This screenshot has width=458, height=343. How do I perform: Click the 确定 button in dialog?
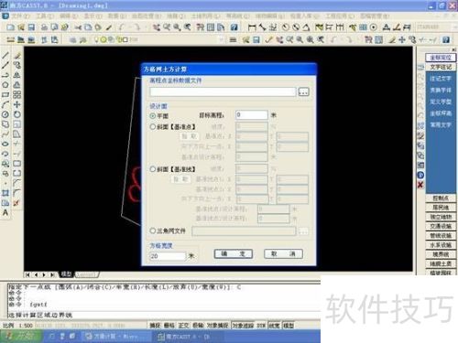pyautogui.click(x=234, y=253)
